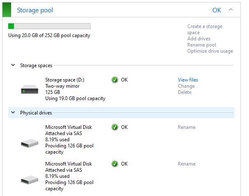Open View files for Storage space

(188, 80)
